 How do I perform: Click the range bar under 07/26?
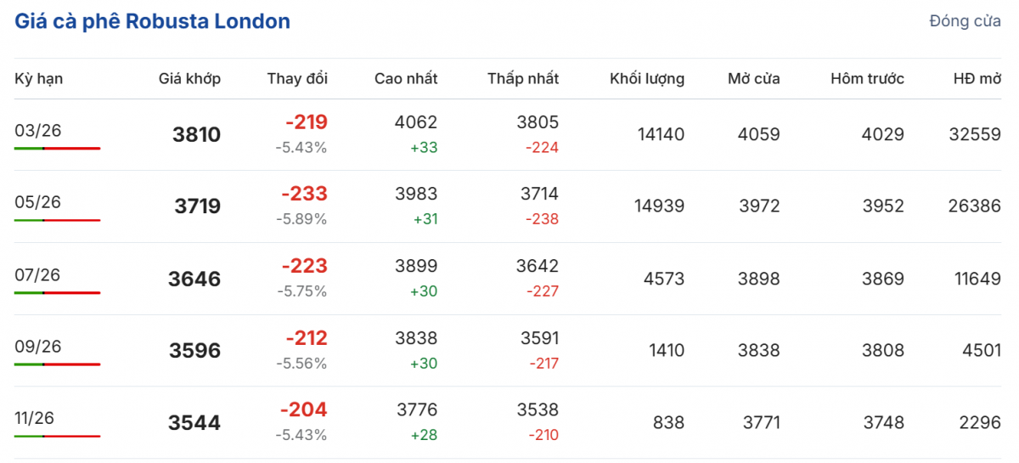[57, 293]
